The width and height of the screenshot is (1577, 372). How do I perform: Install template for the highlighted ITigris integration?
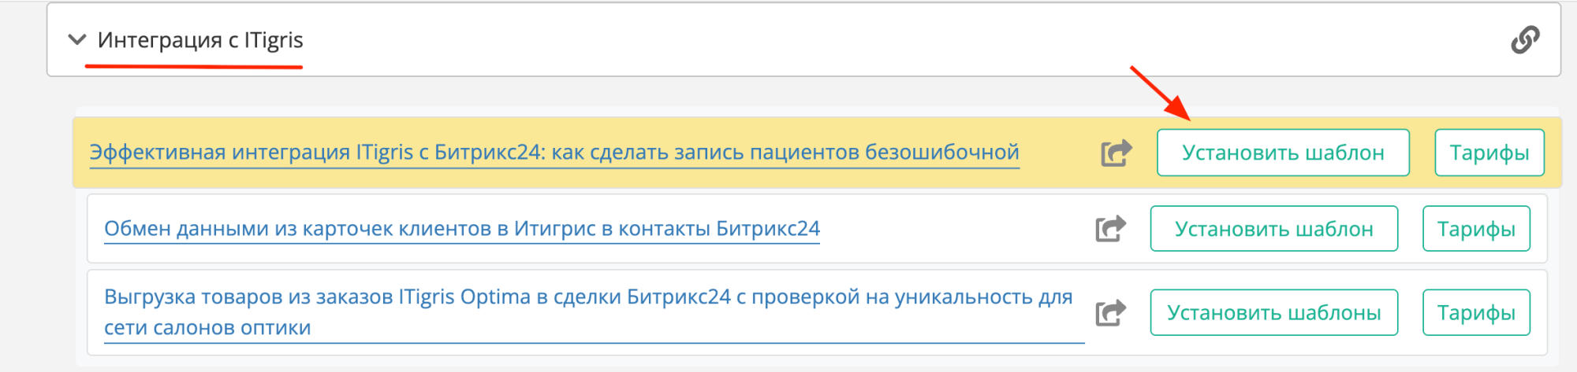tap(1282, 153)
